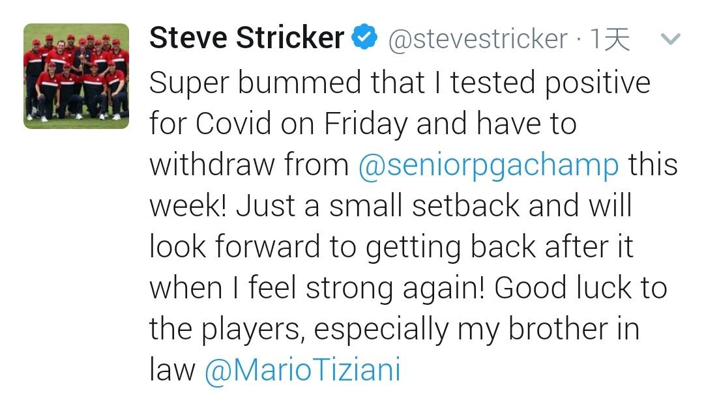Click the line starting 'Super bummed that'
704x400 pixels.
point(400,83)
